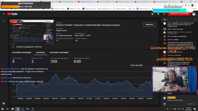Click the chat activity value 2
Viewport: 198px width, 111px height.
coord(32,61)
